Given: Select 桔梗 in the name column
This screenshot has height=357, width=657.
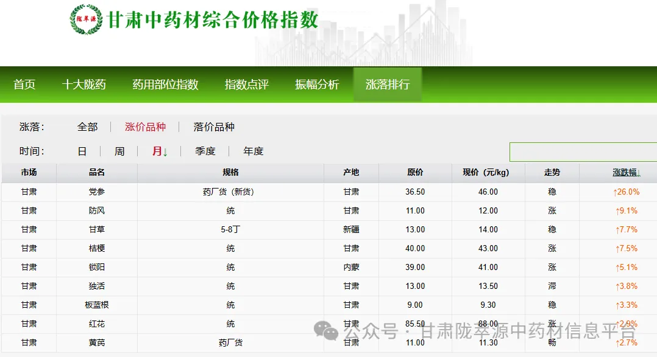Looking at the screenshot, I should [97, 248].
